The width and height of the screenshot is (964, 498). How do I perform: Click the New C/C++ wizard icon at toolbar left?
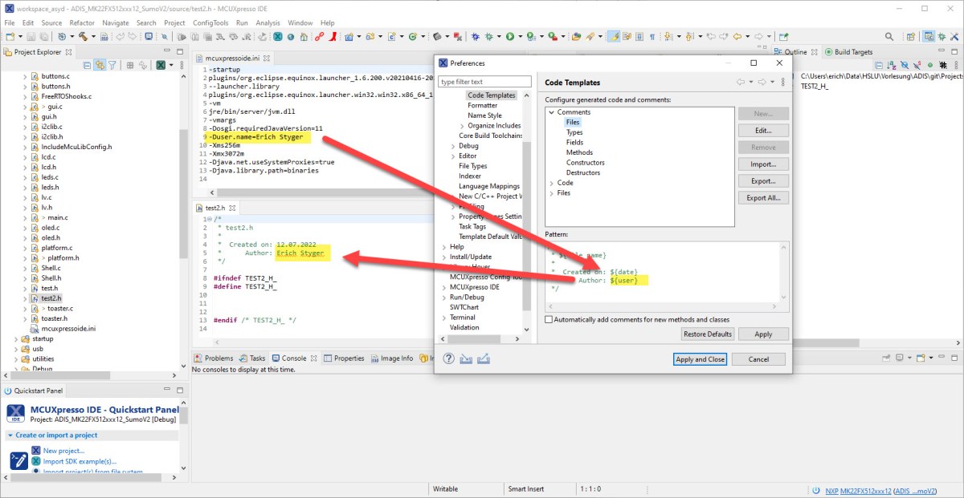click(x=9, y=36)
